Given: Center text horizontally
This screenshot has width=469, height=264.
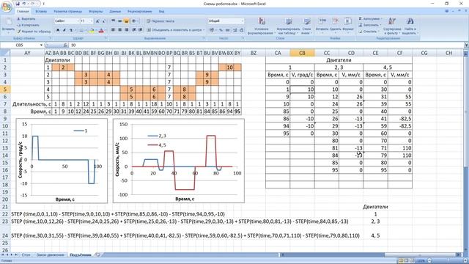Looking at the screenshot, I should pyautogui.click(x=119, y=30).
